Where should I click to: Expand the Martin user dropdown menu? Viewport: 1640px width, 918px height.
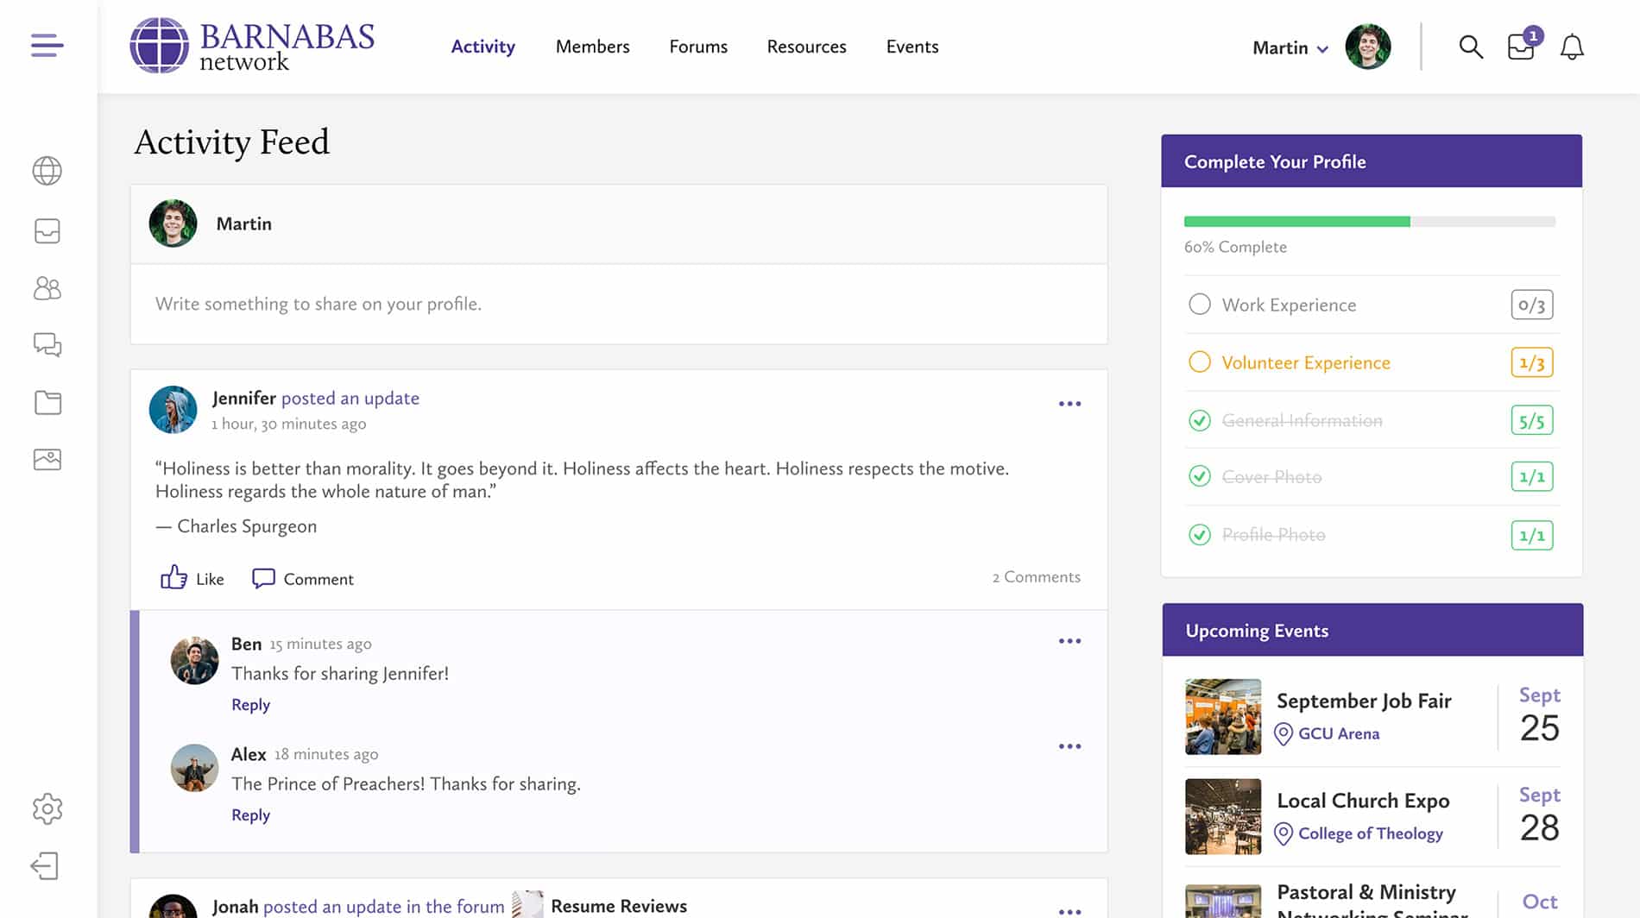[x=1290, y=48]
